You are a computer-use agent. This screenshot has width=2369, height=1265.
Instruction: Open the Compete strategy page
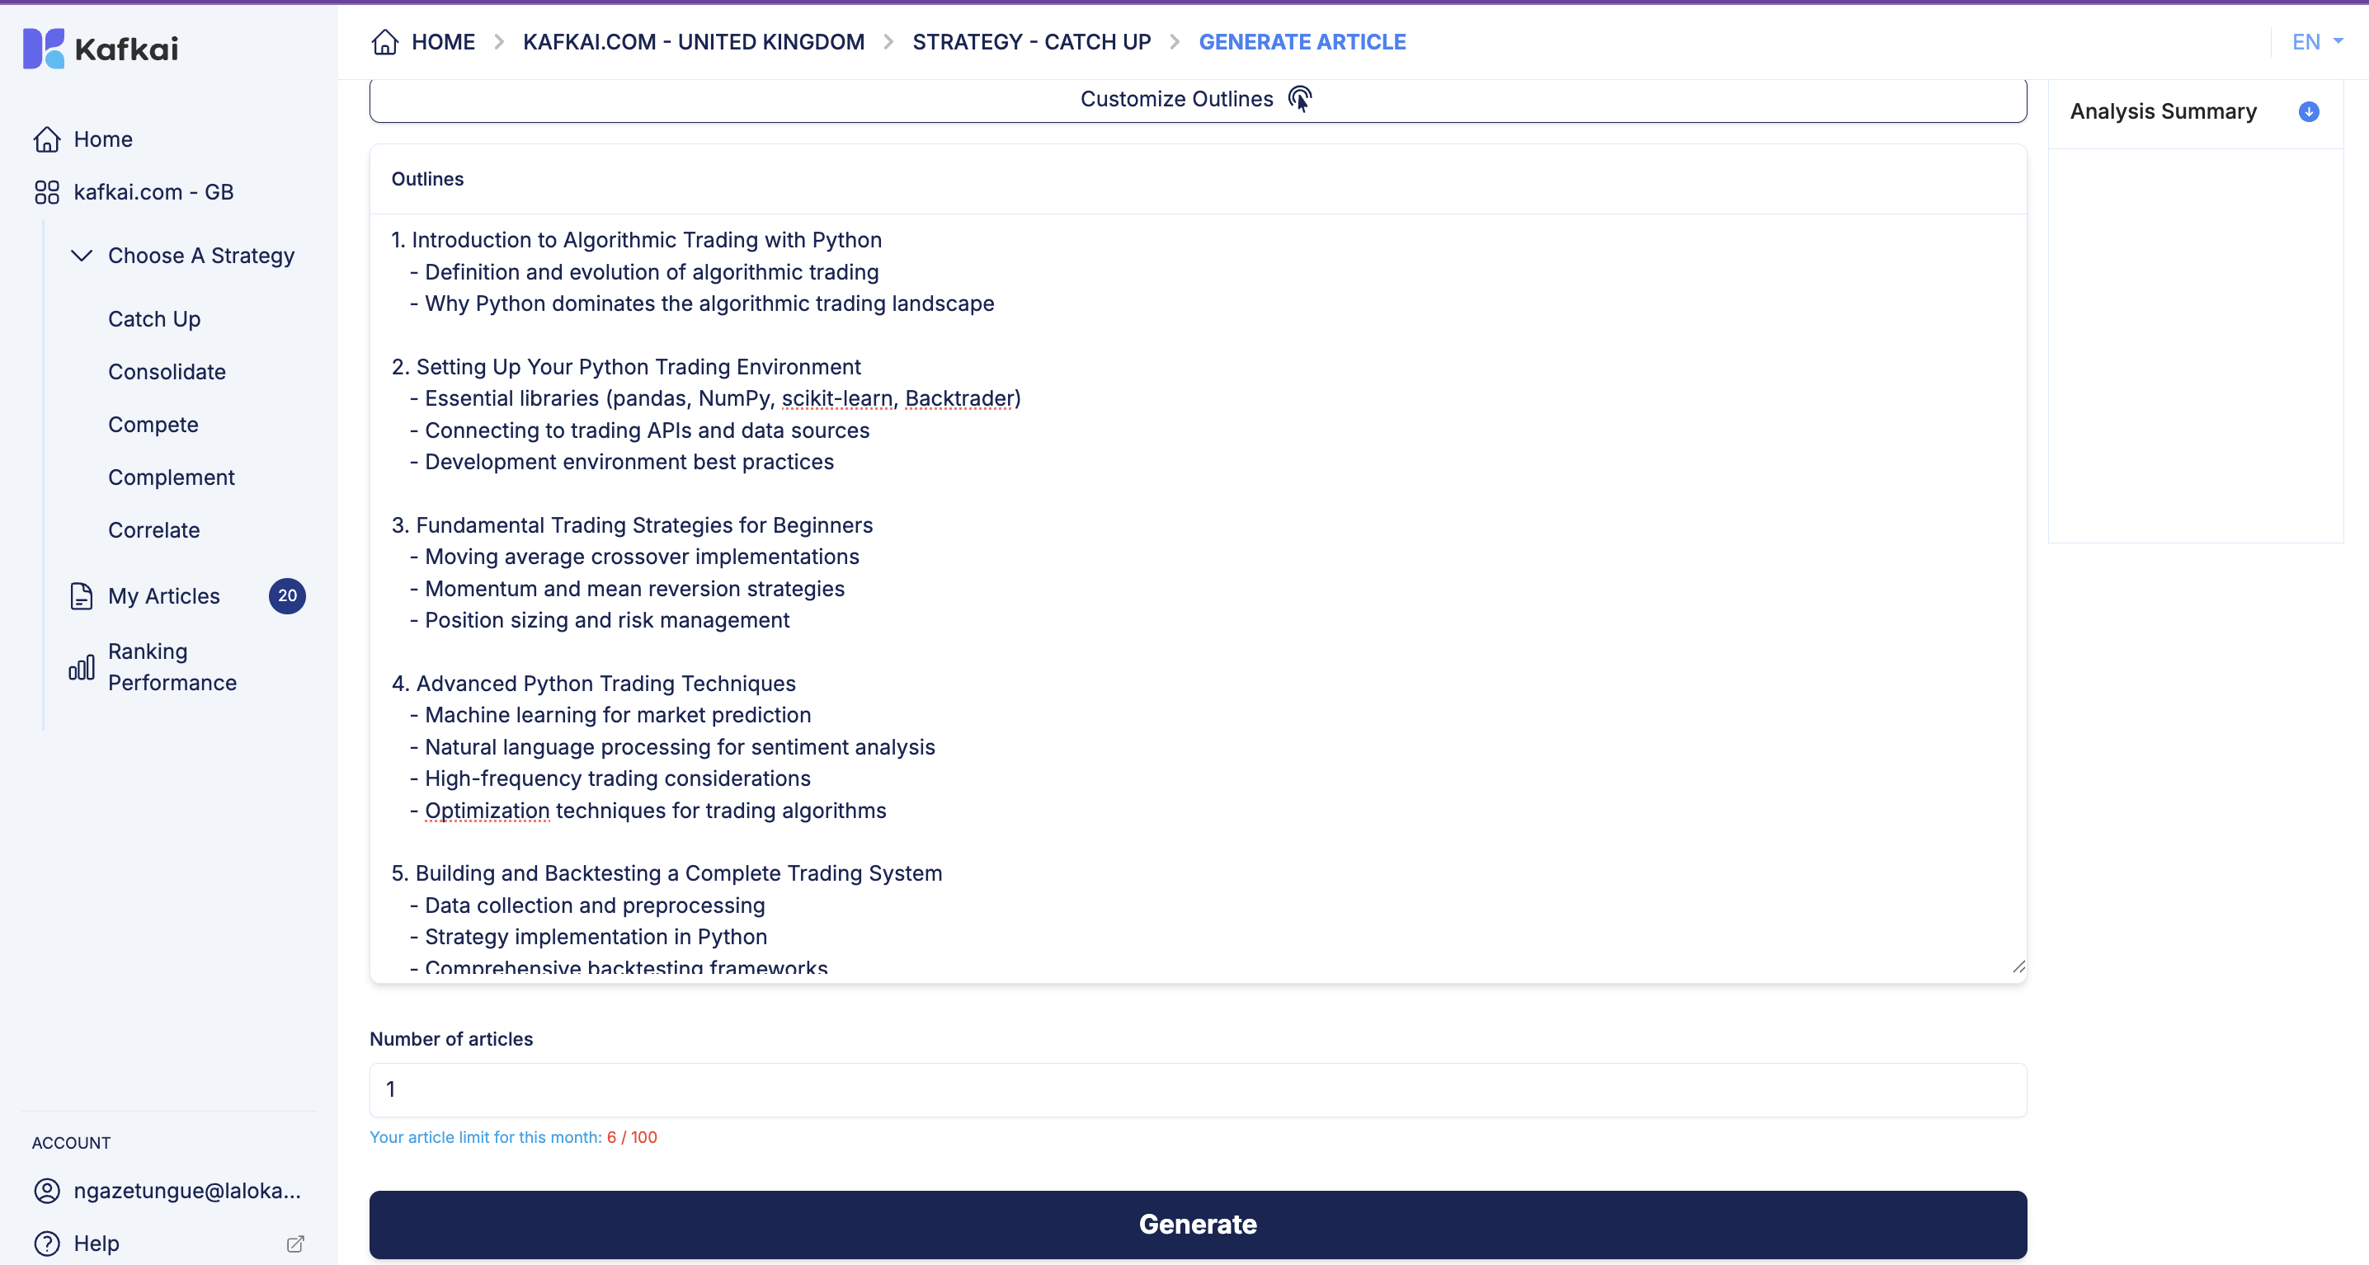[x=153, y=425]
